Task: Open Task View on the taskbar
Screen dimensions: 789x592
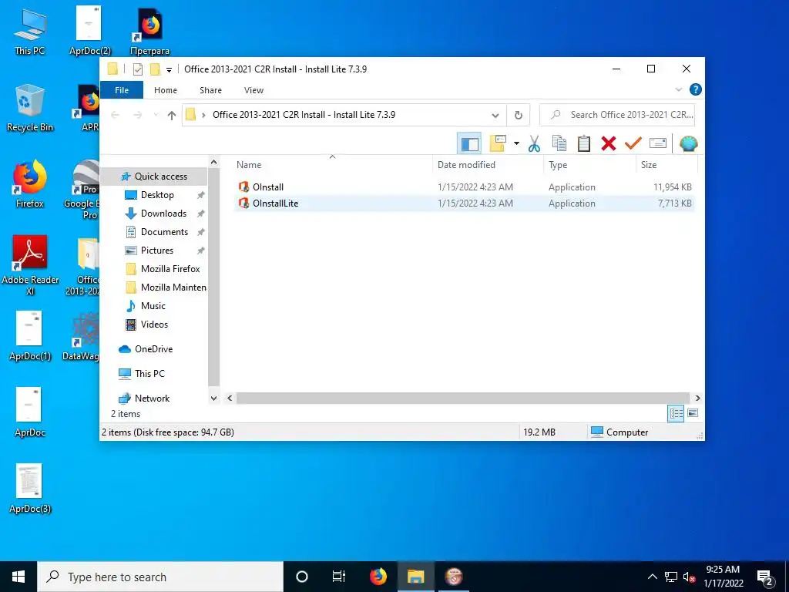Action: [339, 577]
